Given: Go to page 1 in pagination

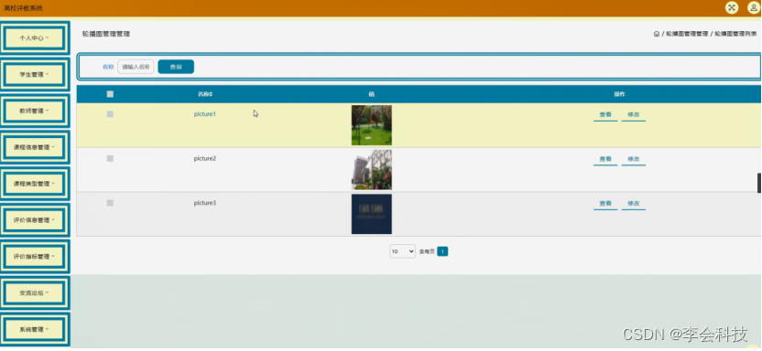Looking at the screenshot, I should pos(442,251).
